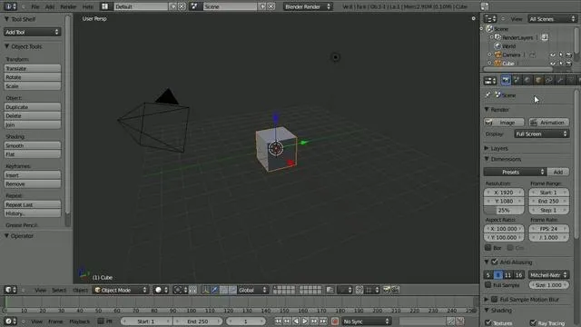Open the Properties editor type selector

(x=490, y=81)
